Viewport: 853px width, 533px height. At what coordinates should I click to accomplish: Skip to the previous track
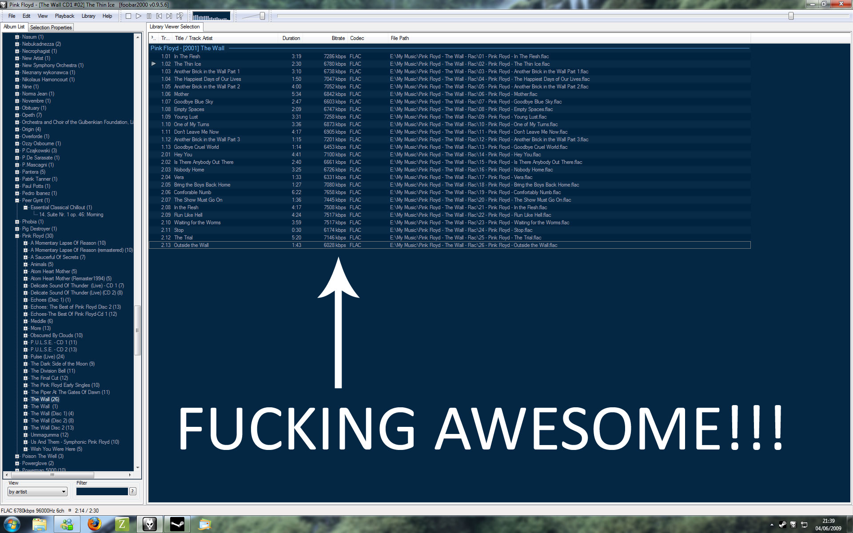159,16
